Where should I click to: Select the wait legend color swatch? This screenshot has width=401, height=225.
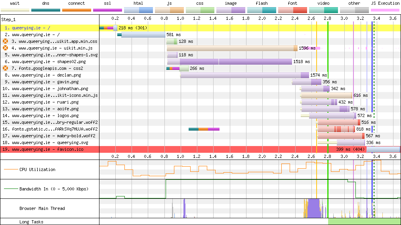click(15, 10)
